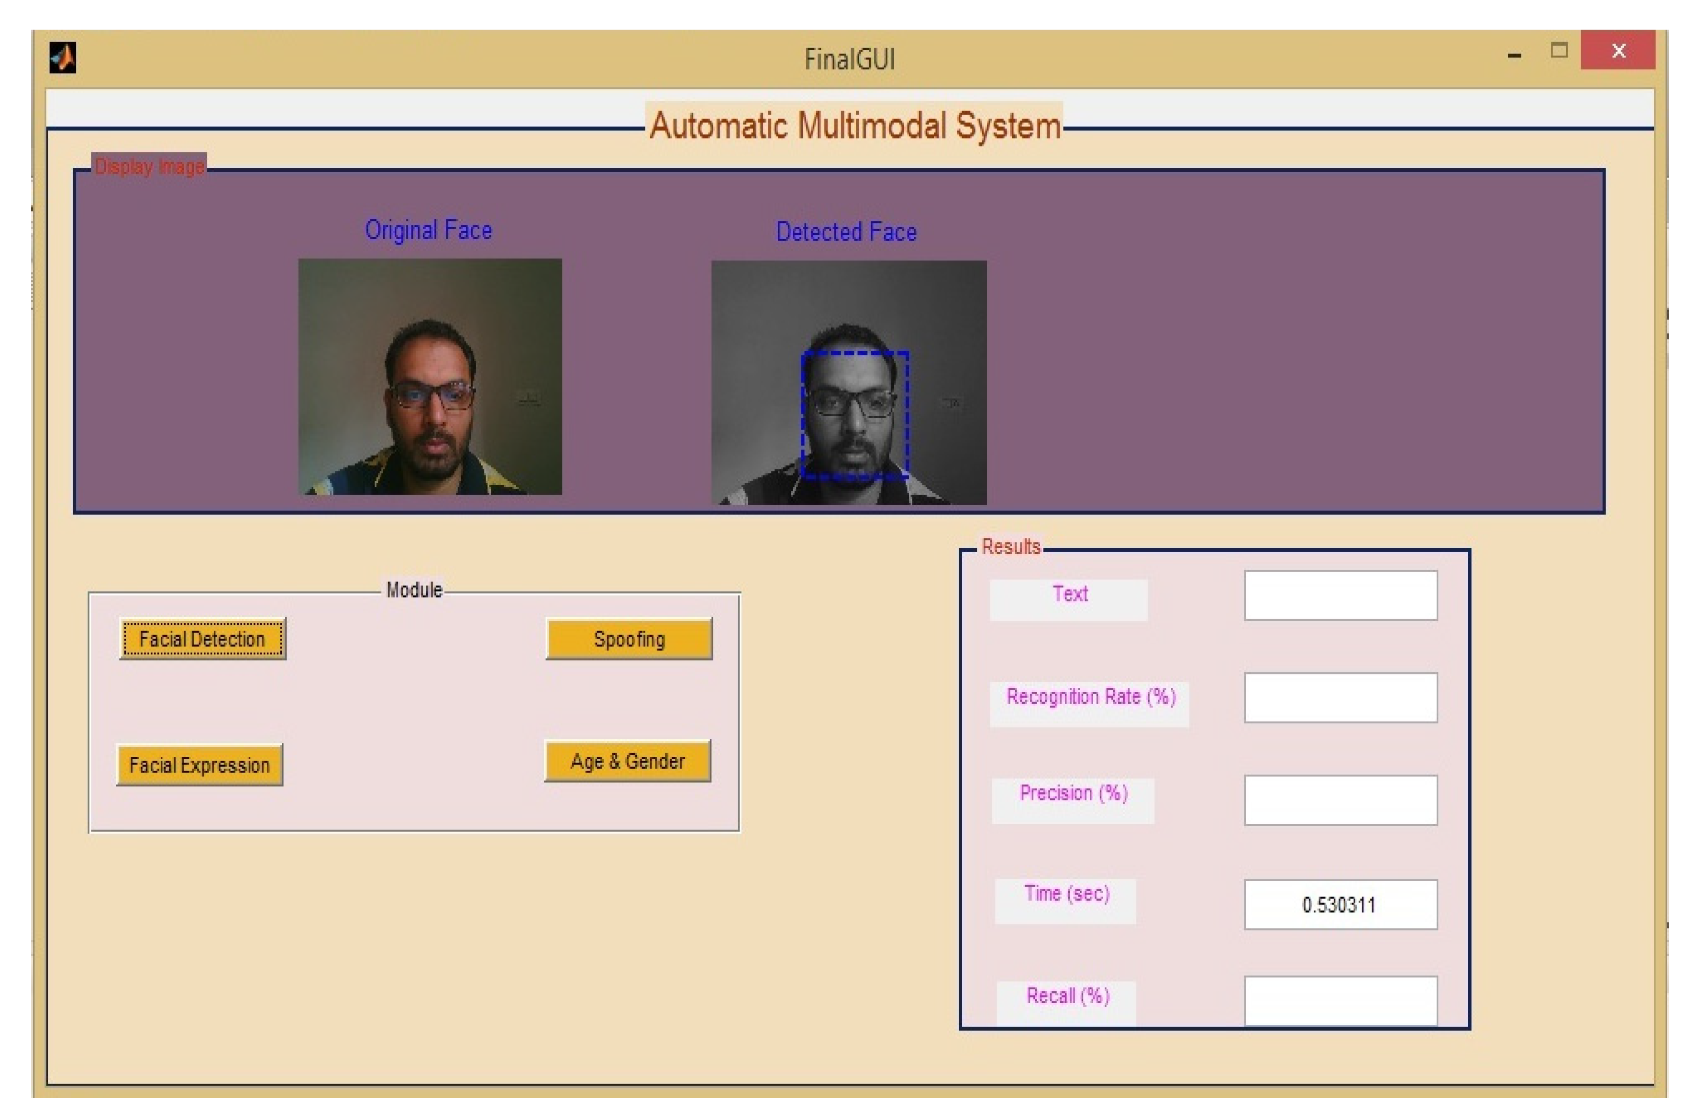Start the Spoofing module

[x=629, y=639]
